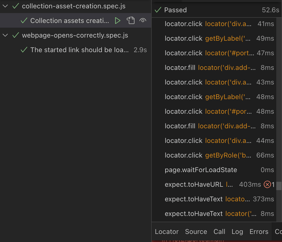
Task: Select 'The started link should be loaded' test
Action: coord(79,50)
